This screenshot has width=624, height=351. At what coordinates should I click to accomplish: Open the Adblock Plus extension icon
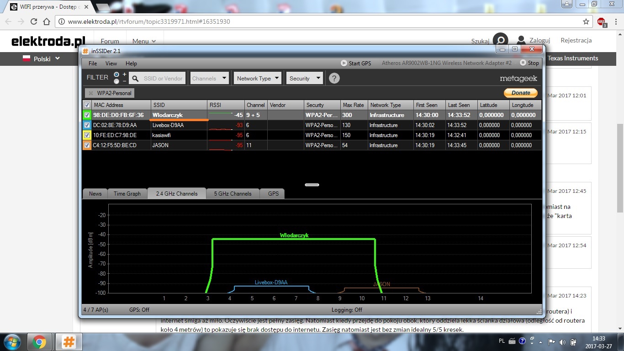coord(602,22)
